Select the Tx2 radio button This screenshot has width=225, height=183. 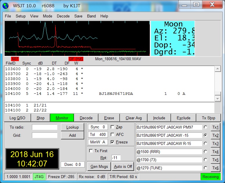(x=206, y=135)
